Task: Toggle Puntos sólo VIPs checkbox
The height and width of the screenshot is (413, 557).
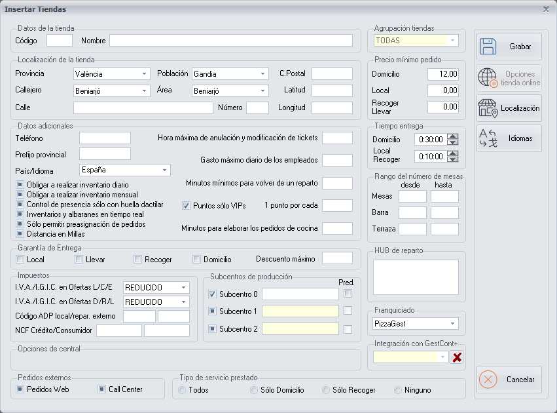Action: [x=186, y=205]
